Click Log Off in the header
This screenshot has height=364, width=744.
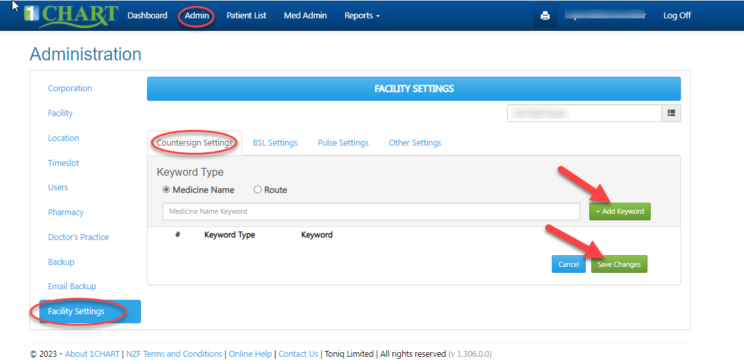[677, 16]
